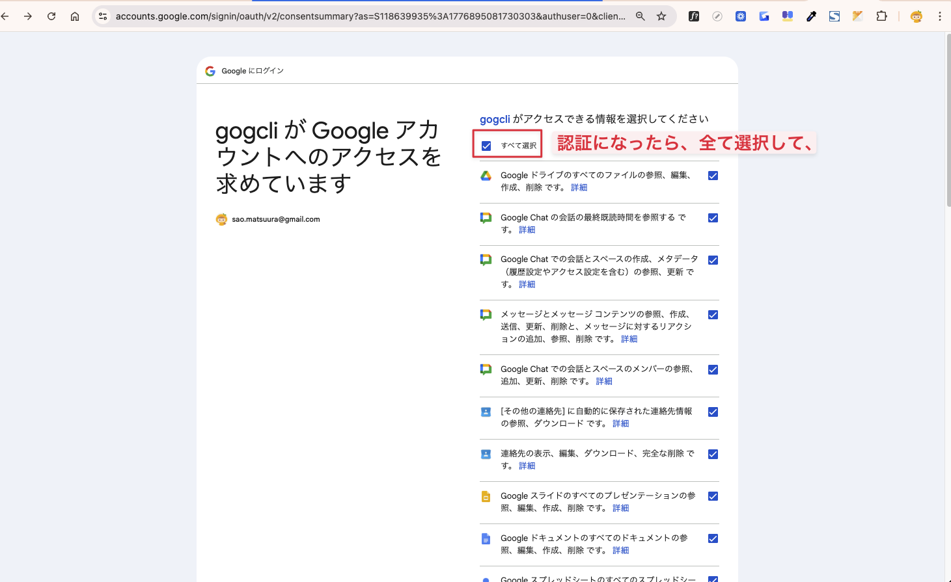Click the compass extension icon
Screen dimensions: 951x582
(717, 16)
